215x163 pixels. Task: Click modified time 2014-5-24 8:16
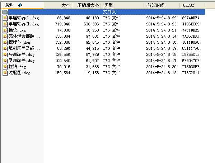161,42
